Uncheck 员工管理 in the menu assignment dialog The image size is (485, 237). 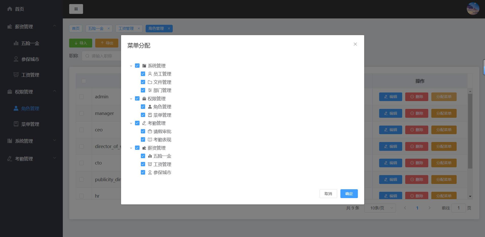[143, 74]
